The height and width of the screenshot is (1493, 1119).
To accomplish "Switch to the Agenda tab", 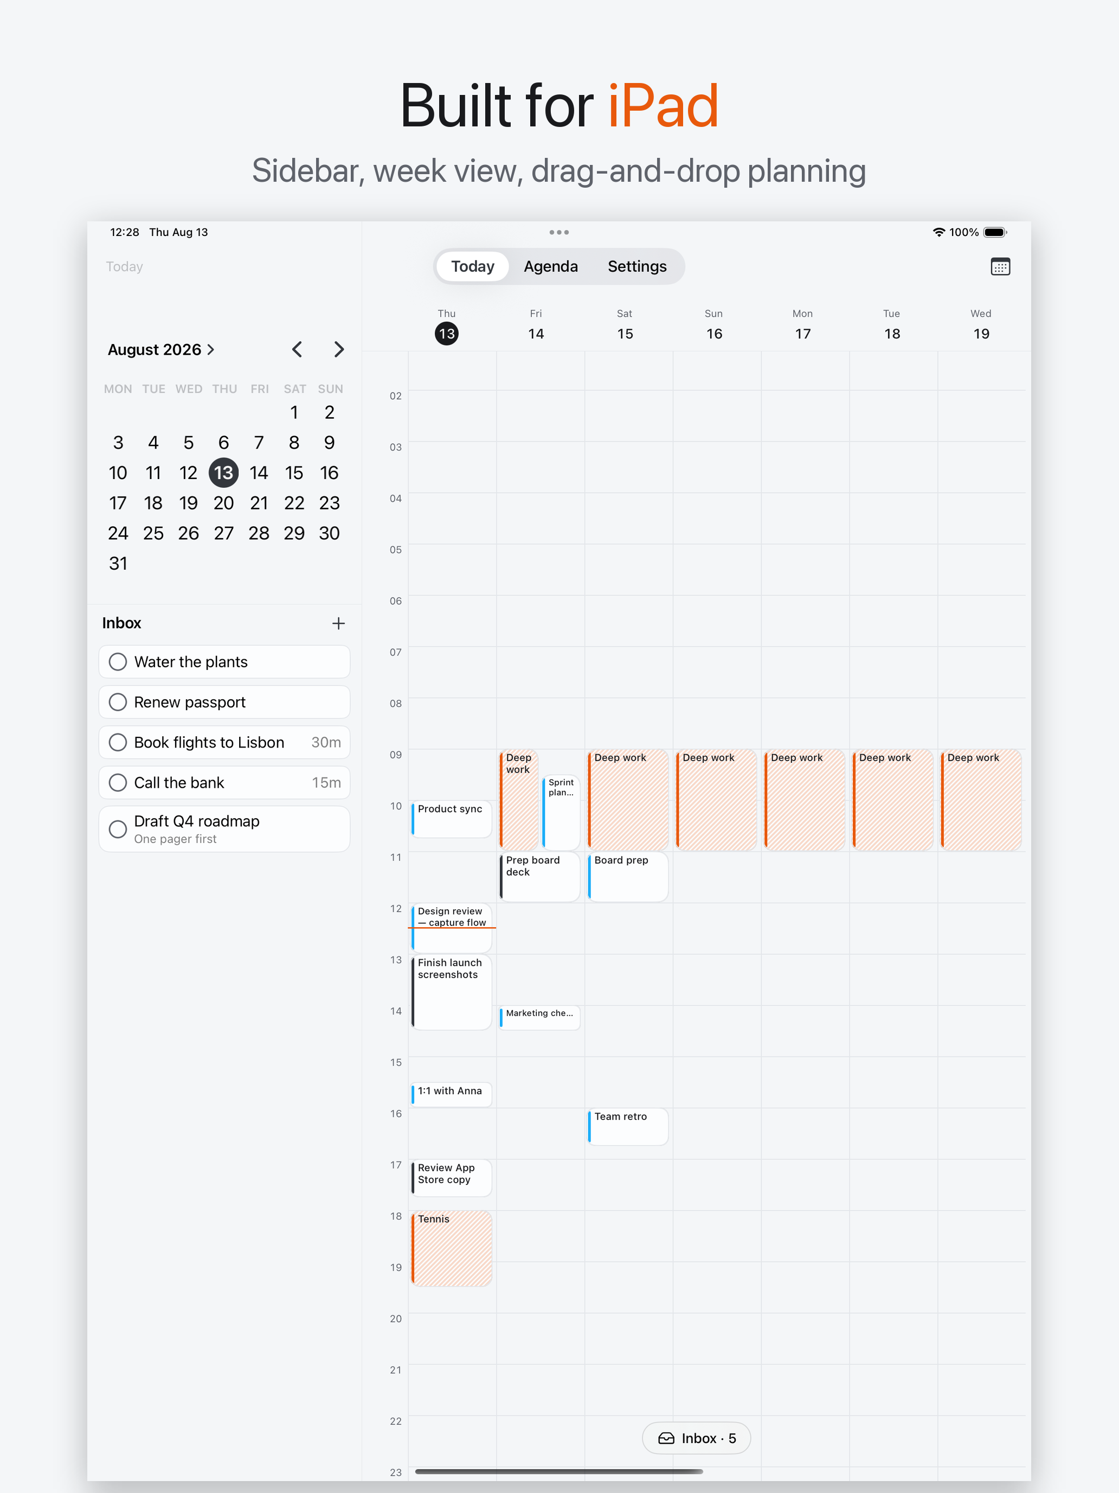I will (550, 266).
